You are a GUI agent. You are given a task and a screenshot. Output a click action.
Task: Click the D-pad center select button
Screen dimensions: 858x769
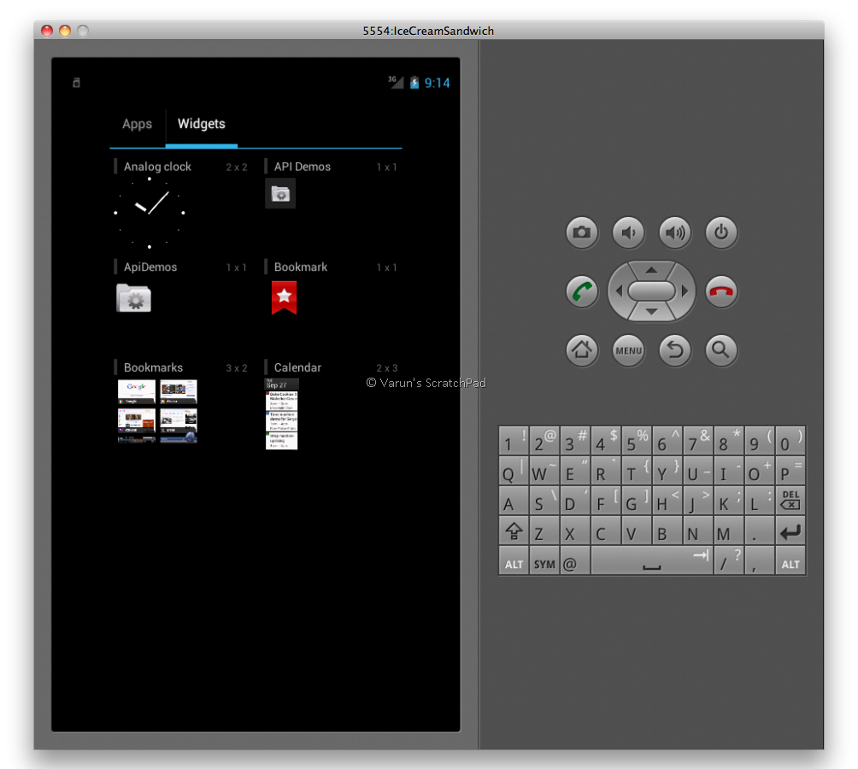coord(651,291)
